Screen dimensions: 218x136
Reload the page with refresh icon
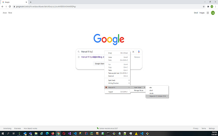click(10, 6)
